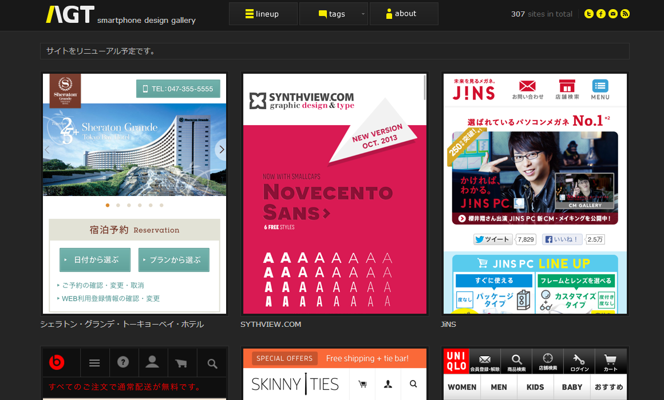Click Beats search magnifier icon
This screenshot has width=664, height=400.
point(212,363)
